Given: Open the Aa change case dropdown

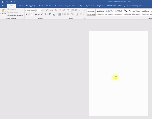Looking at the screenshot, I should pyautogui.click(x=51, y=10).
